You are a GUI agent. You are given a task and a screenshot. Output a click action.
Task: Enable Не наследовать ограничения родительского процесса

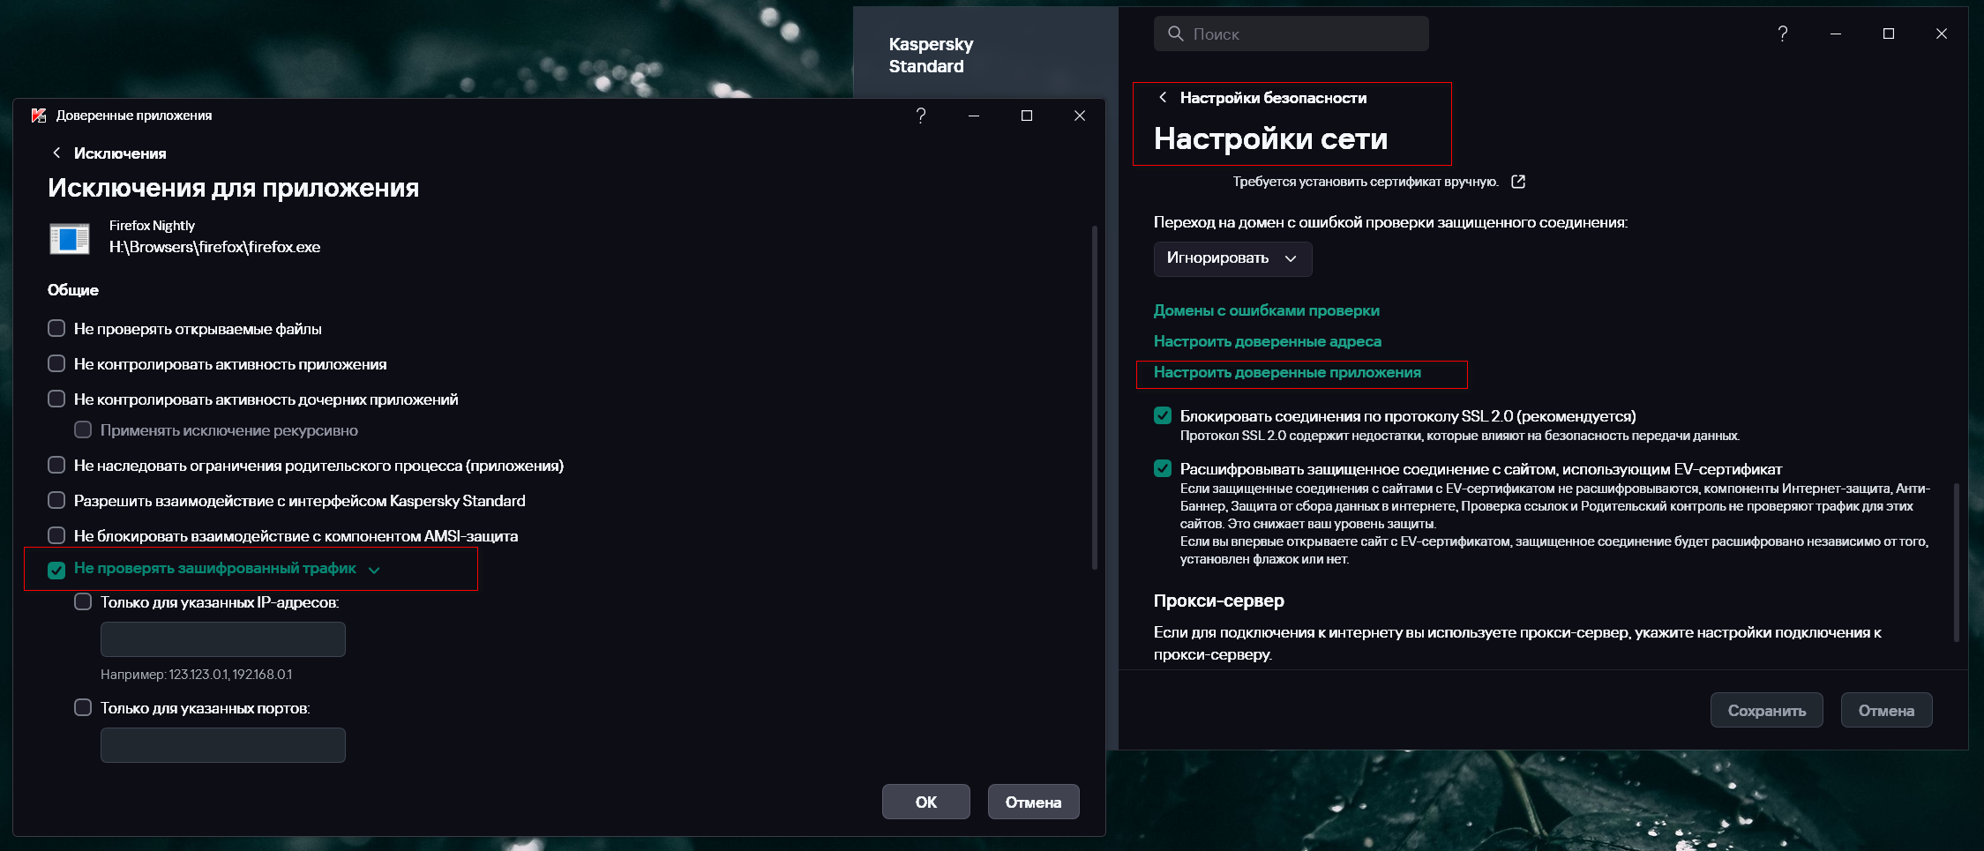(x=56, y=465)
